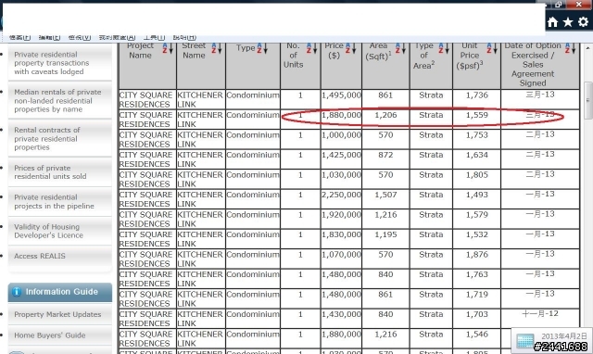Click the page scrollbar up arrow
Image resolution: width=593 pixels, height=354 pixels.
pos(588,48)
